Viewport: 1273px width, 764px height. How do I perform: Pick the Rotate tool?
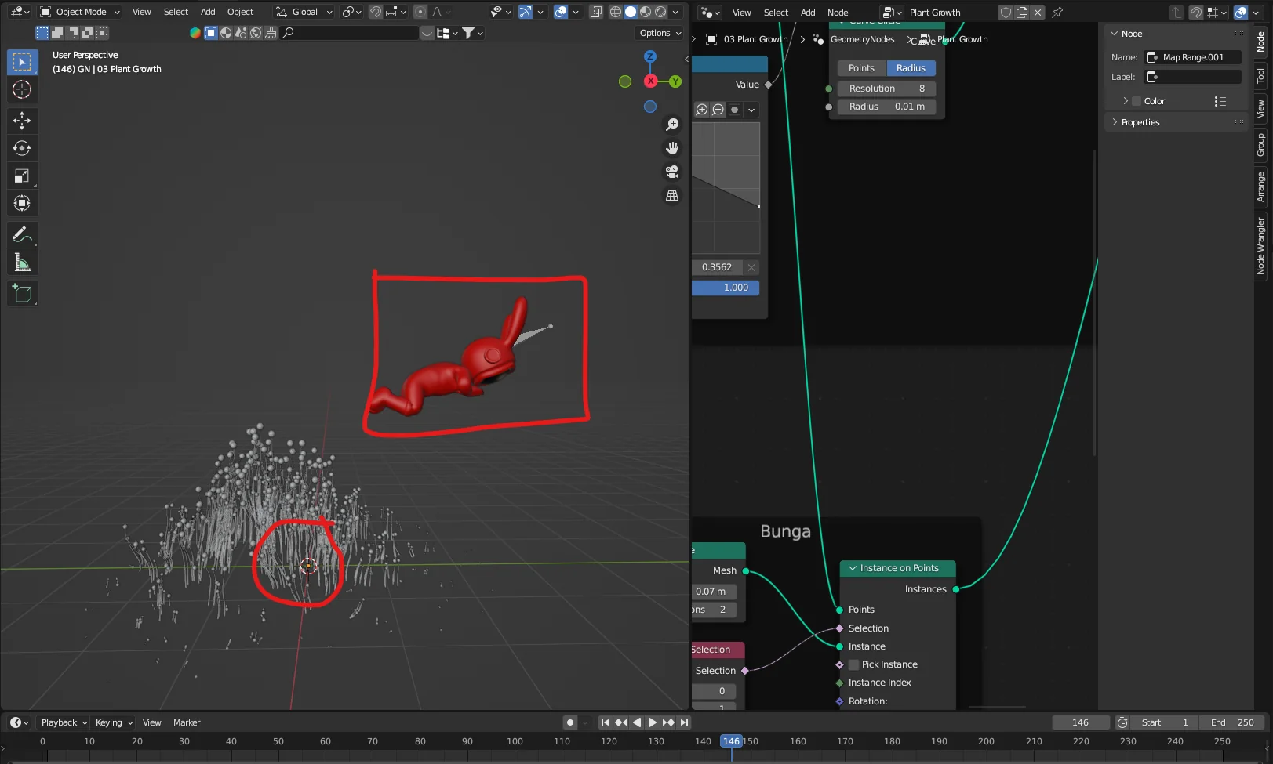pos(22,148)
